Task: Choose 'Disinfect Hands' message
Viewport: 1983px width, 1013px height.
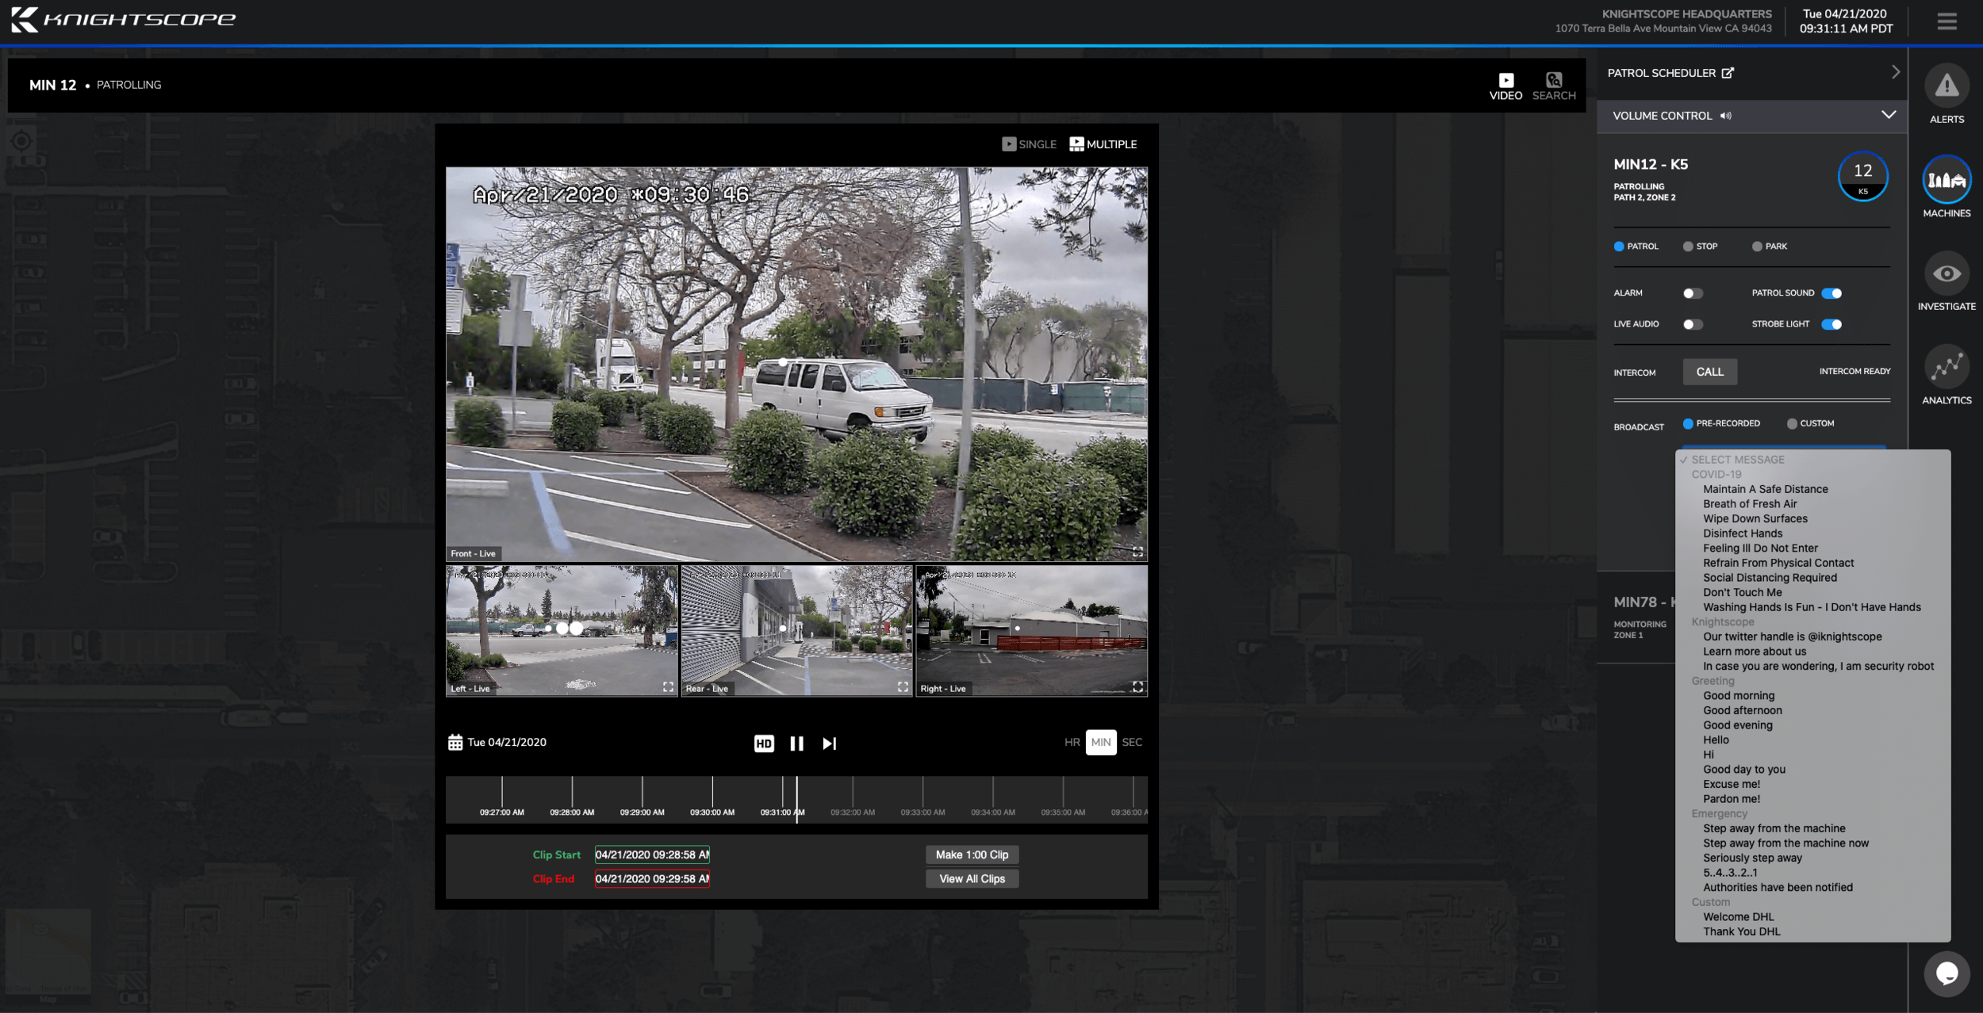Action: [1743, 534]
